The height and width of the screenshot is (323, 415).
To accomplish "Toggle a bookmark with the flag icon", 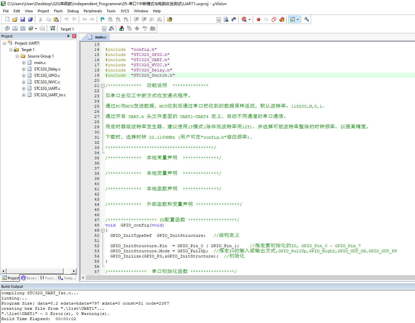I will [103, 19].
